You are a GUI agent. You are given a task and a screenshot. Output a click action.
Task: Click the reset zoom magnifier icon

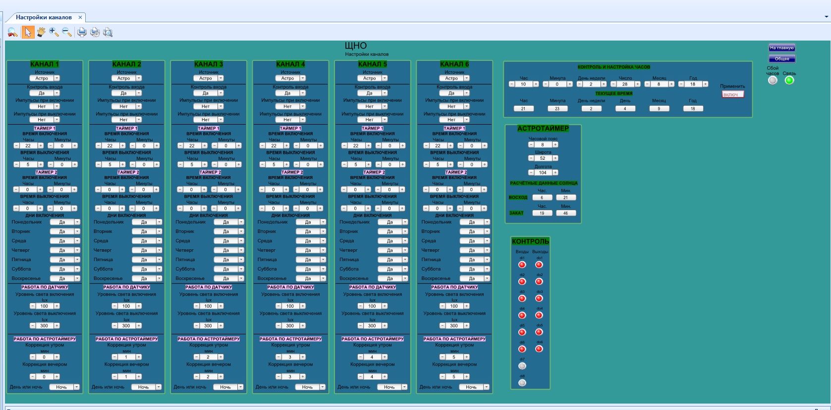pyautogui.click(x=13, y=33)
